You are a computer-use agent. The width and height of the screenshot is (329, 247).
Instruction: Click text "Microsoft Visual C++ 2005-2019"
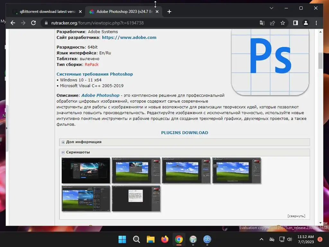pyautogui.click(x=92, y=86)
